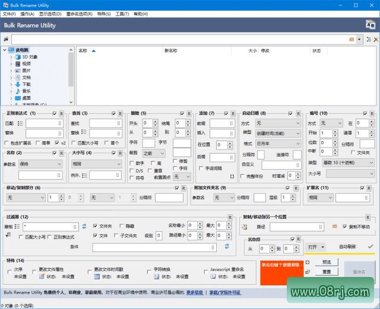Click the refresh icon beside 条件 field
Viewport: 380px width, 309px height.
click(227, 247)
